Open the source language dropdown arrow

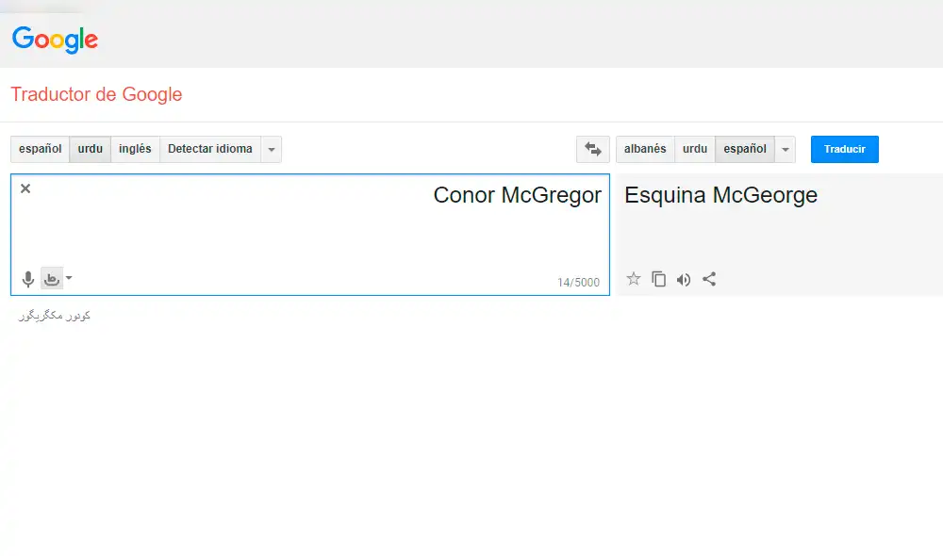pos(271,149)
